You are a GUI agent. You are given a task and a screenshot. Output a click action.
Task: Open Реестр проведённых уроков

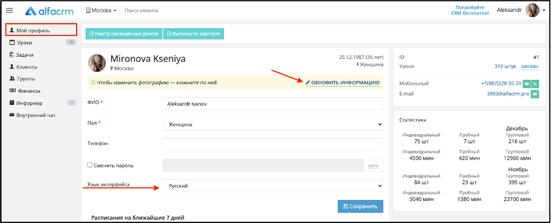pyautogui.click(x=124, y=34)
